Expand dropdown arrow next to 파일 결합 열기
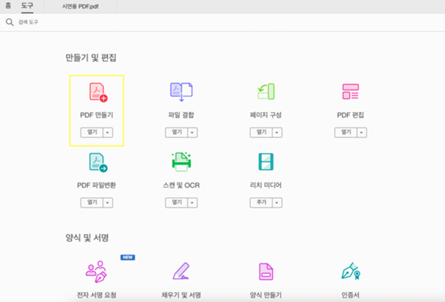The height and width of the screenshot is (302, 445). (192, 132)
